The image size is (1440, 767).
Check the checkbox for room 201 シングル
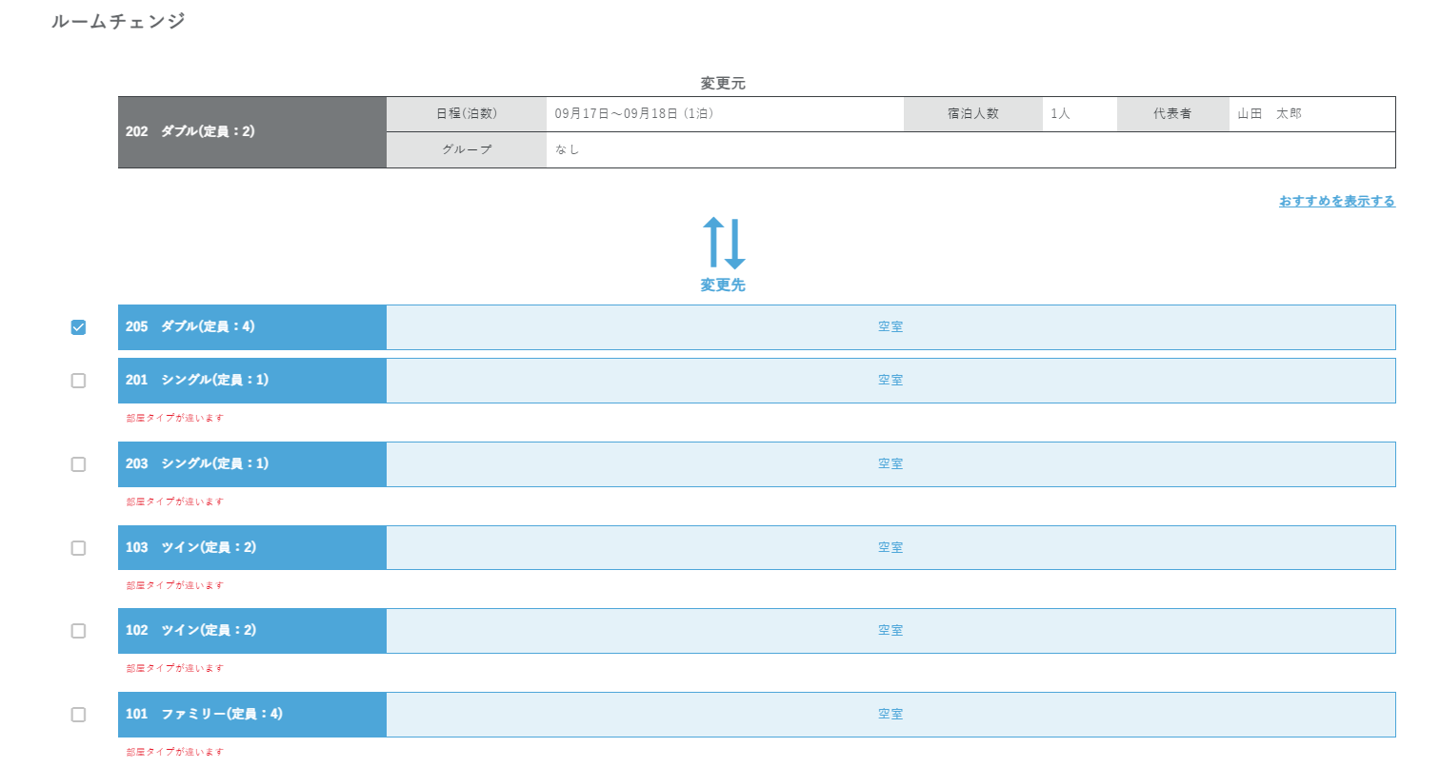78,381
